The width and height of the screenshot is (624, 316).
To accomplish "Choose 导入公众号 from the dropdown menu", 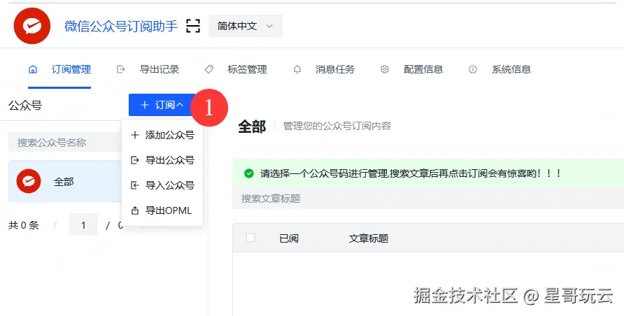I will click(x=162, y=185).
